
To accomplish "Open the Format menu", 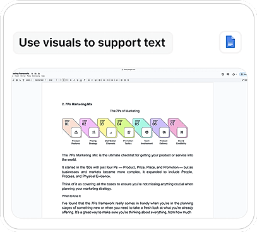I will pyautogui.click(x=23, y=76).
